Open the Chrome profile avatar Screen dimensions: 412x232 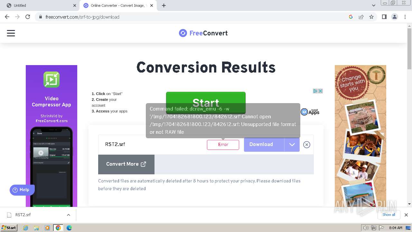395,17
